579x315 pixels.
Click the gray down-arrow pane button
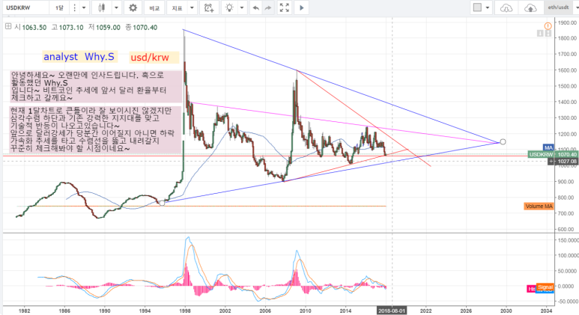coord(540,34)
